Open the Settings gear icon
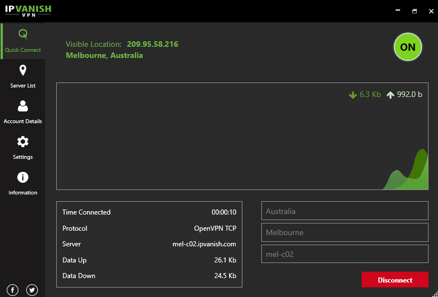 pyautogui.click(x=23, y=142)
